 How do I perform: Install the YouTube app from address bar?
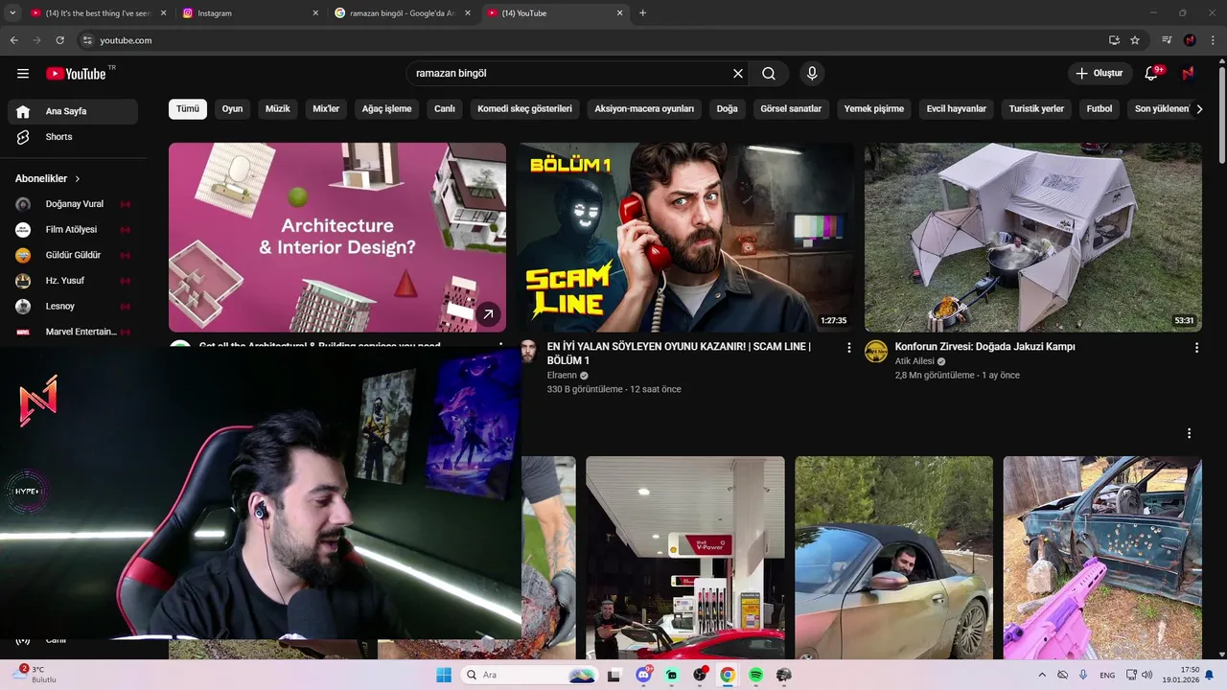click(1114, 40)
